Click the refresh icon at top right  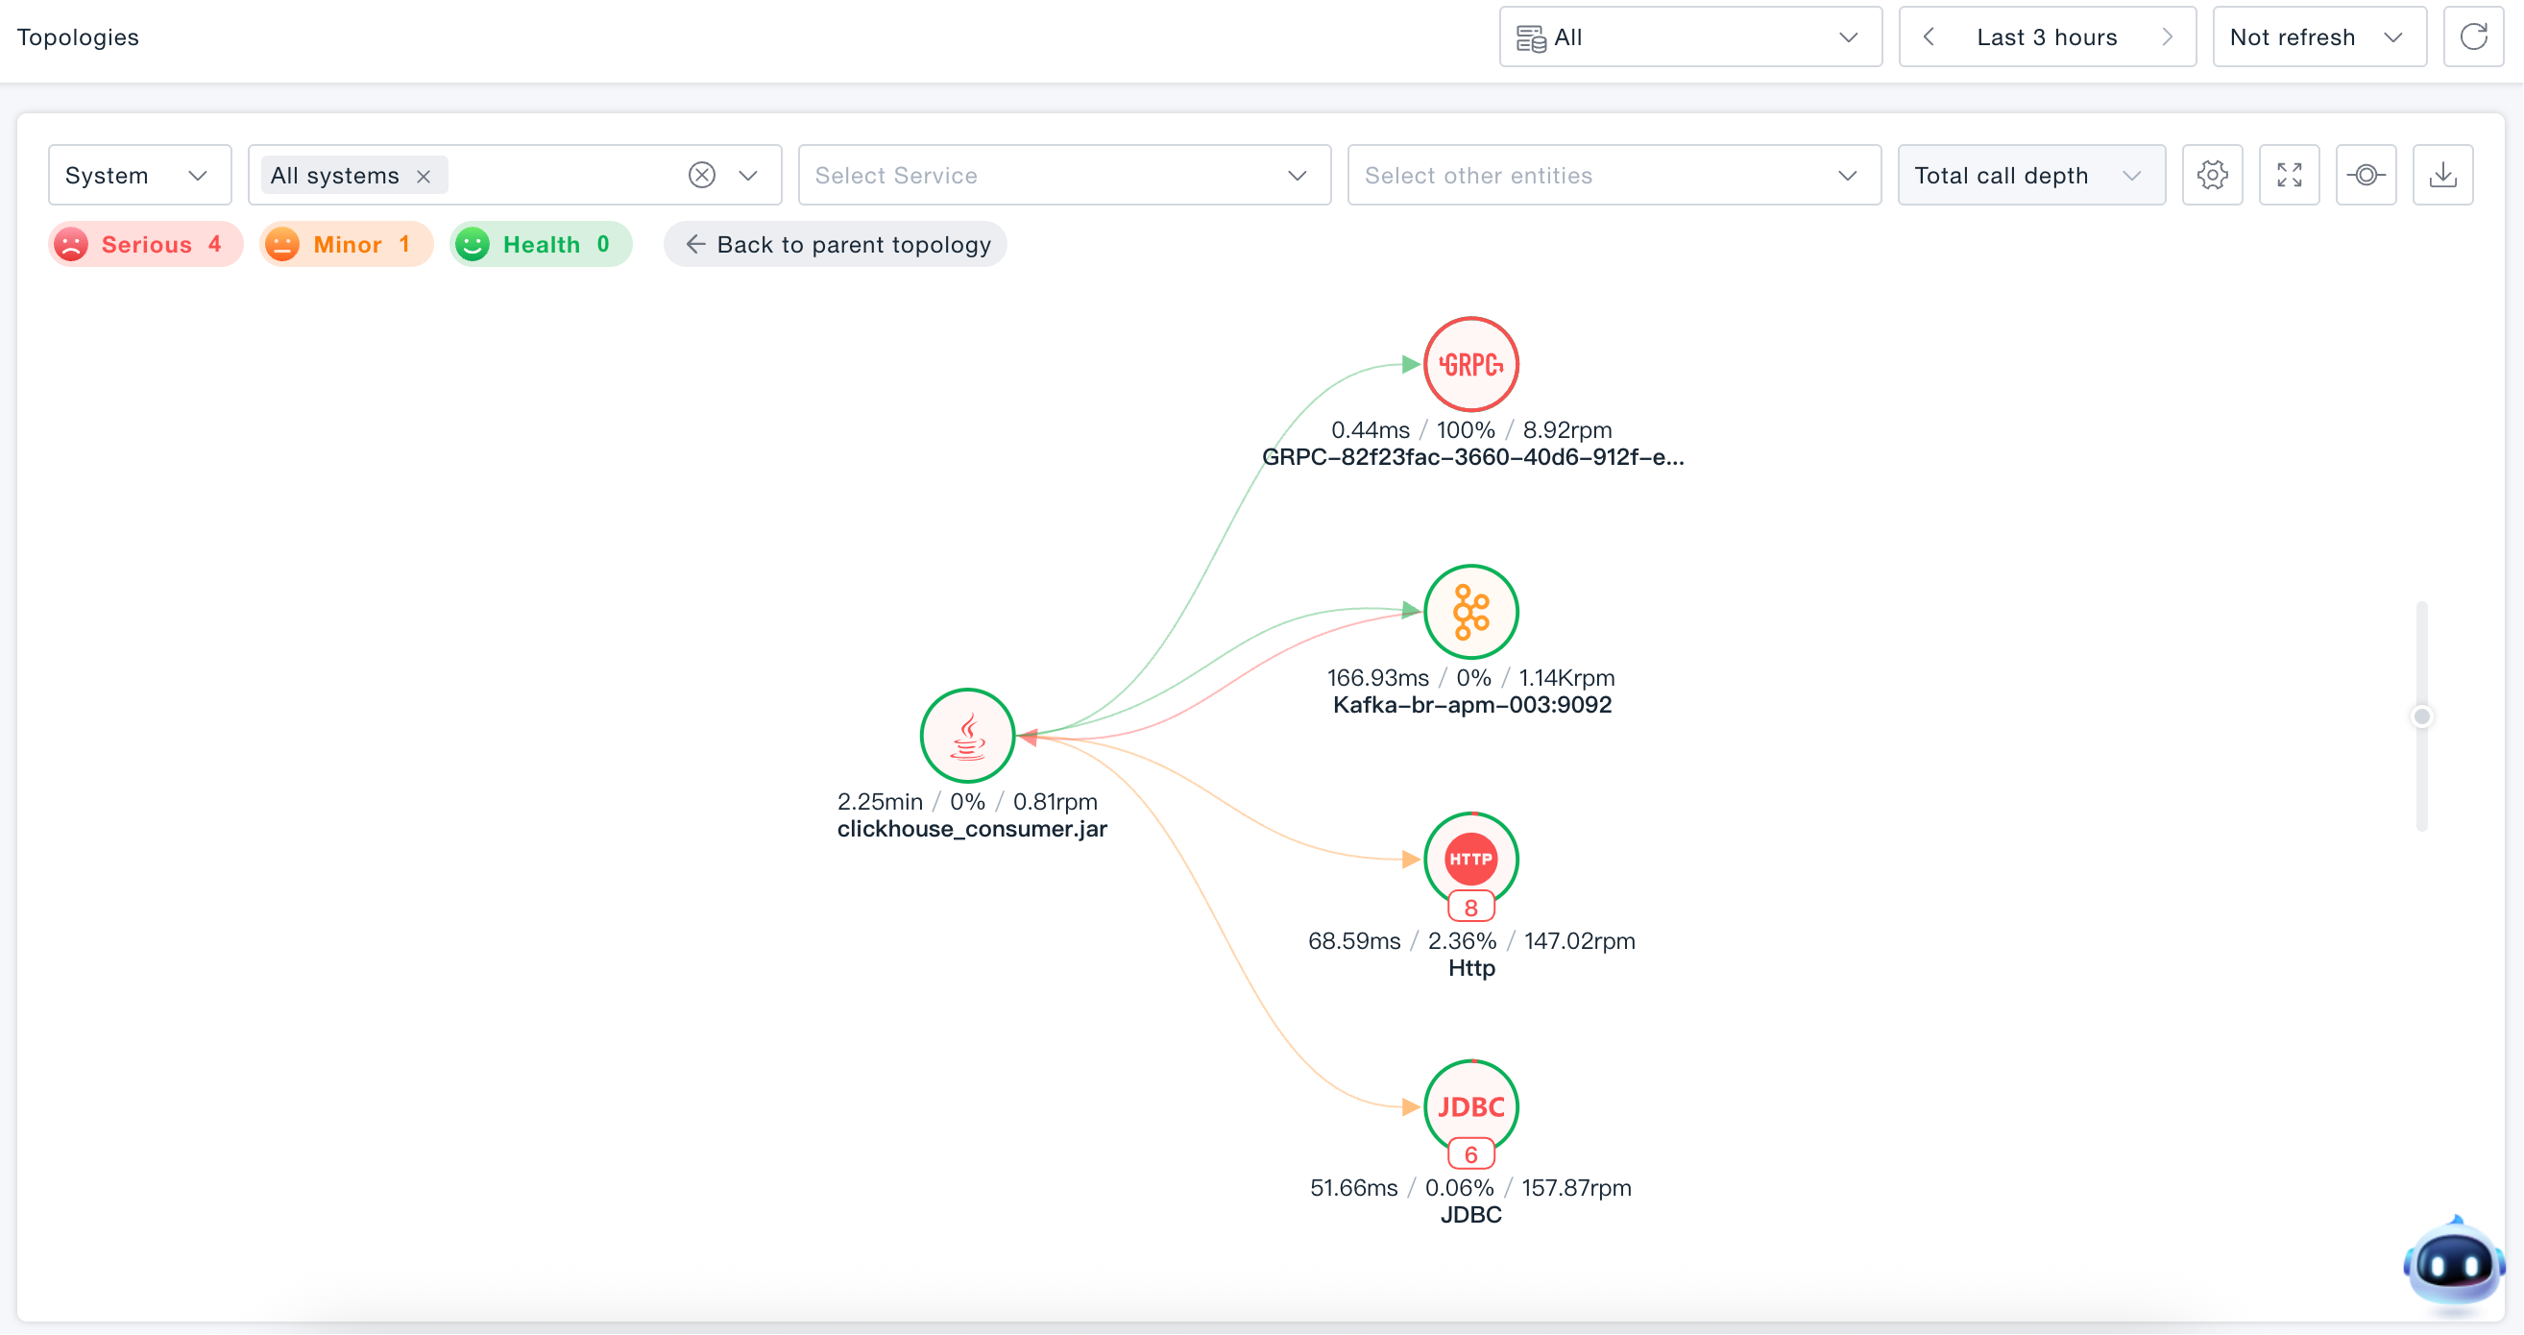2474,37
